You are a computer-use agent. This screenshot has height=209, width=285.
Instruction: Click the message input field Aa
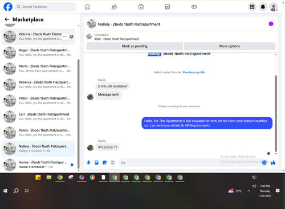pos(190,163)
